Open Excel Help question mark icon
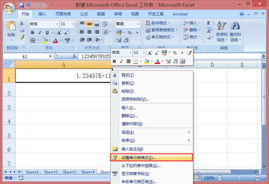The image size is (269, 184). click(x=242, y=14)
